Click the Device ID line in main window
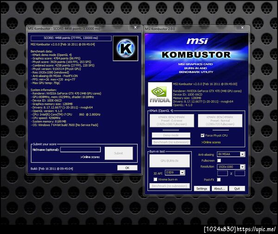 pyautogui.click(x=188, y=95)
